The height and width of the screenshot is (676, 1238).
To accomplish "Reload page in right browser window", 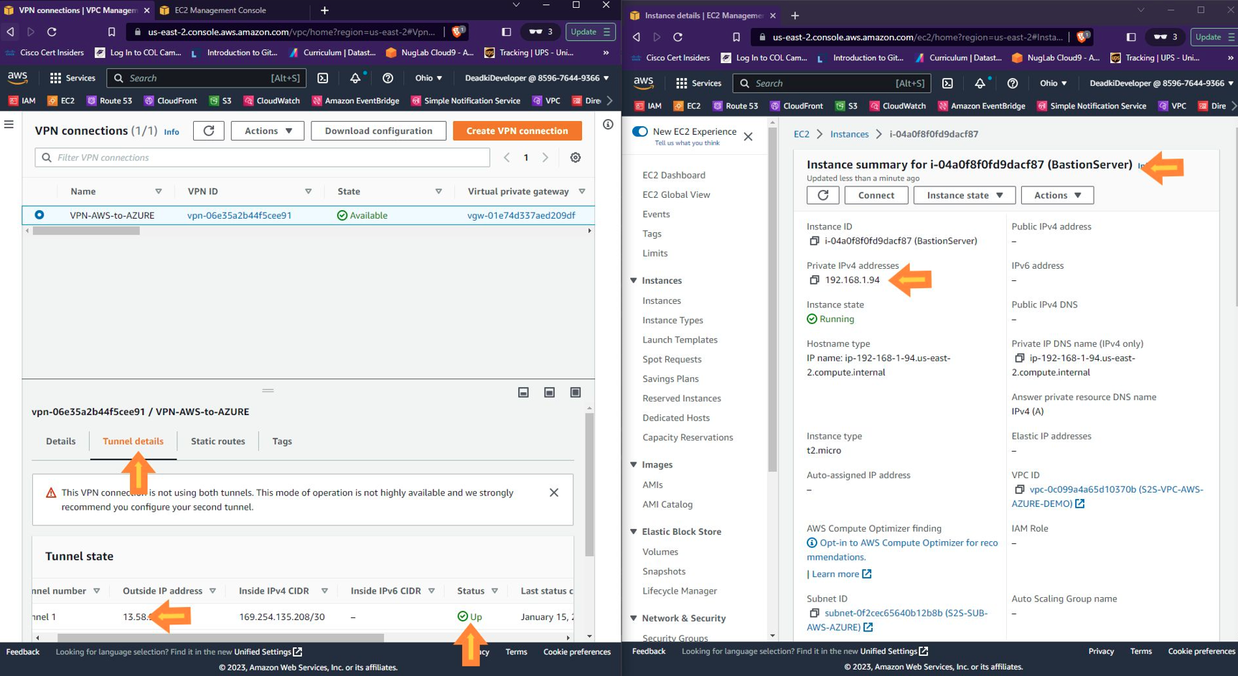I will point(677,37).
